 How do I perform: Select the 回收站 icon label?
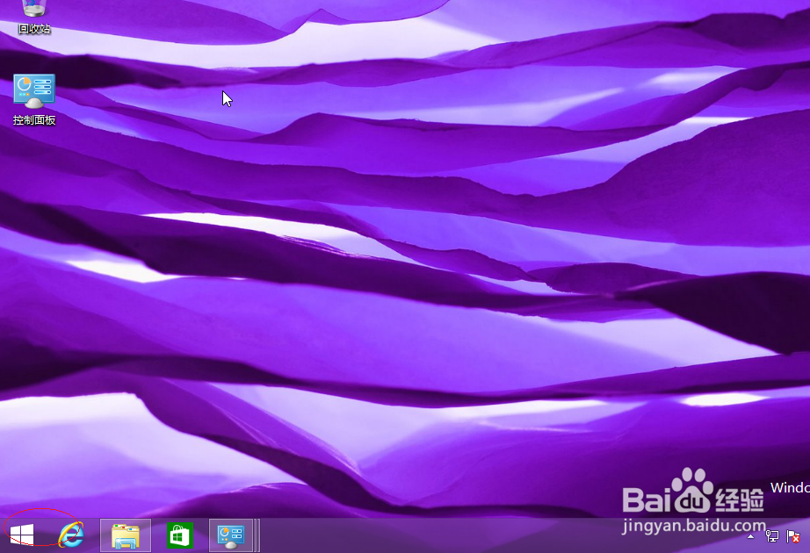[33, 29]
